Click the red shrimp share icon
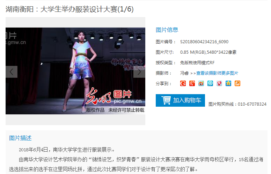 pos(219,83)
